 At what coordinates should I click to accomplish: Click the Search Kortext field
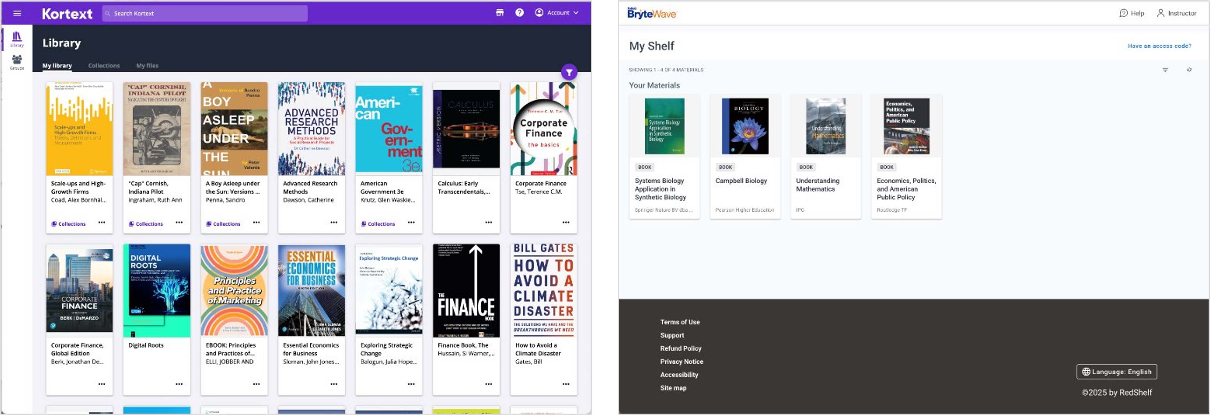[x=205, y=13]
